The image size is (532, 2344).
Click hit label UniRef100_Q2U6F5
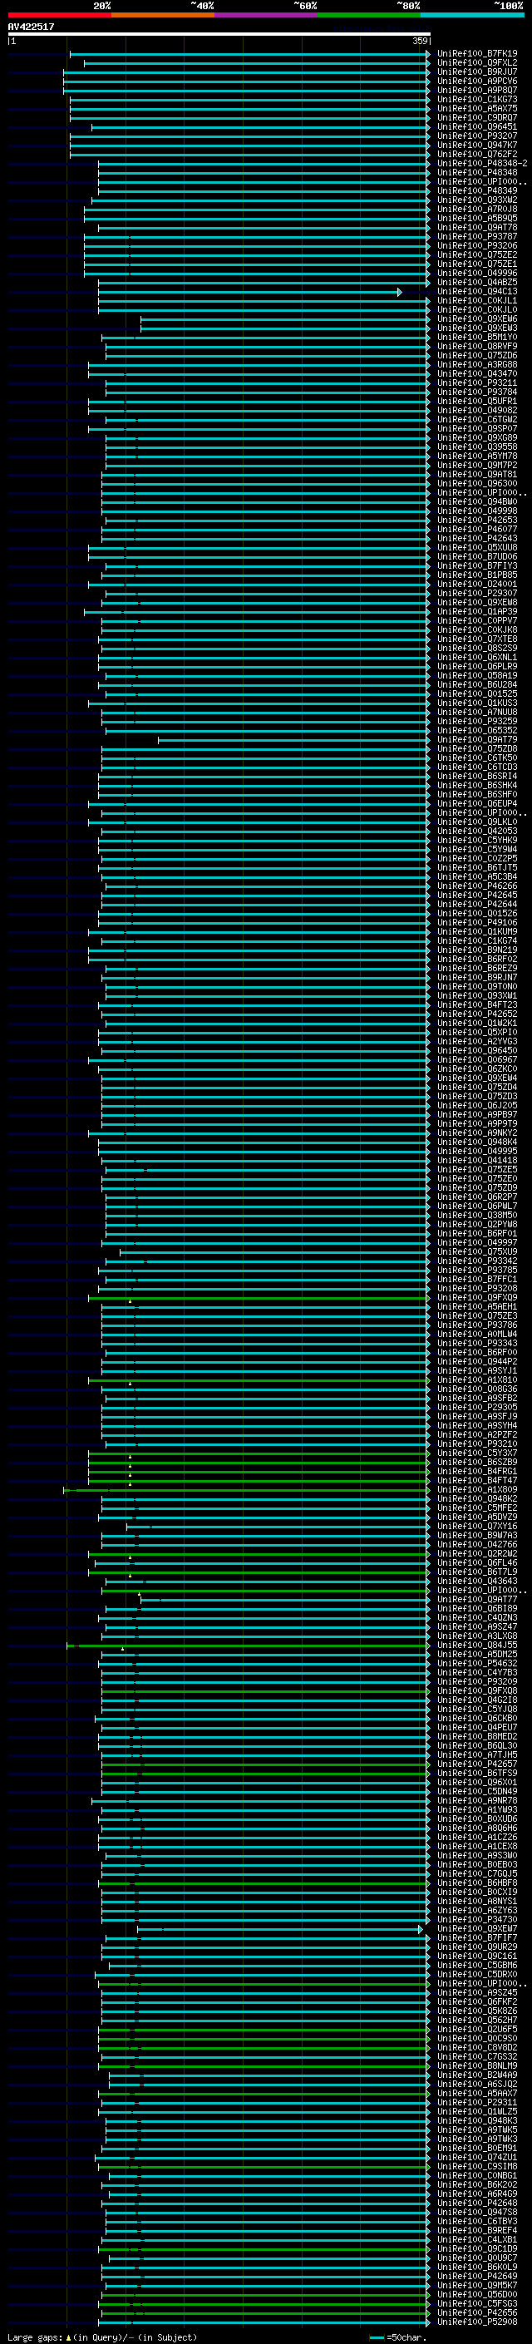[x=476, y=2028]
